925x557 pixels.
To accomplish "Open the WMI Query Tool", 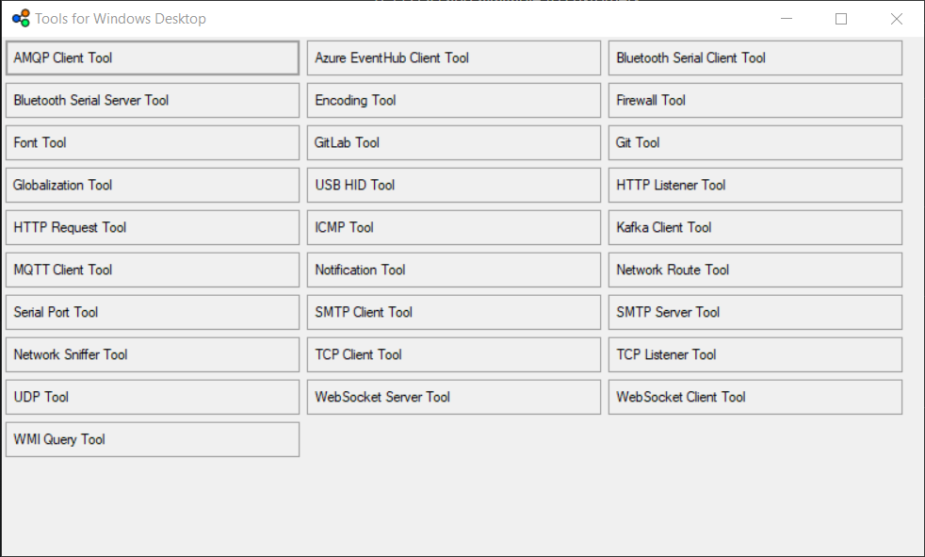I will (x=153, y=440).
